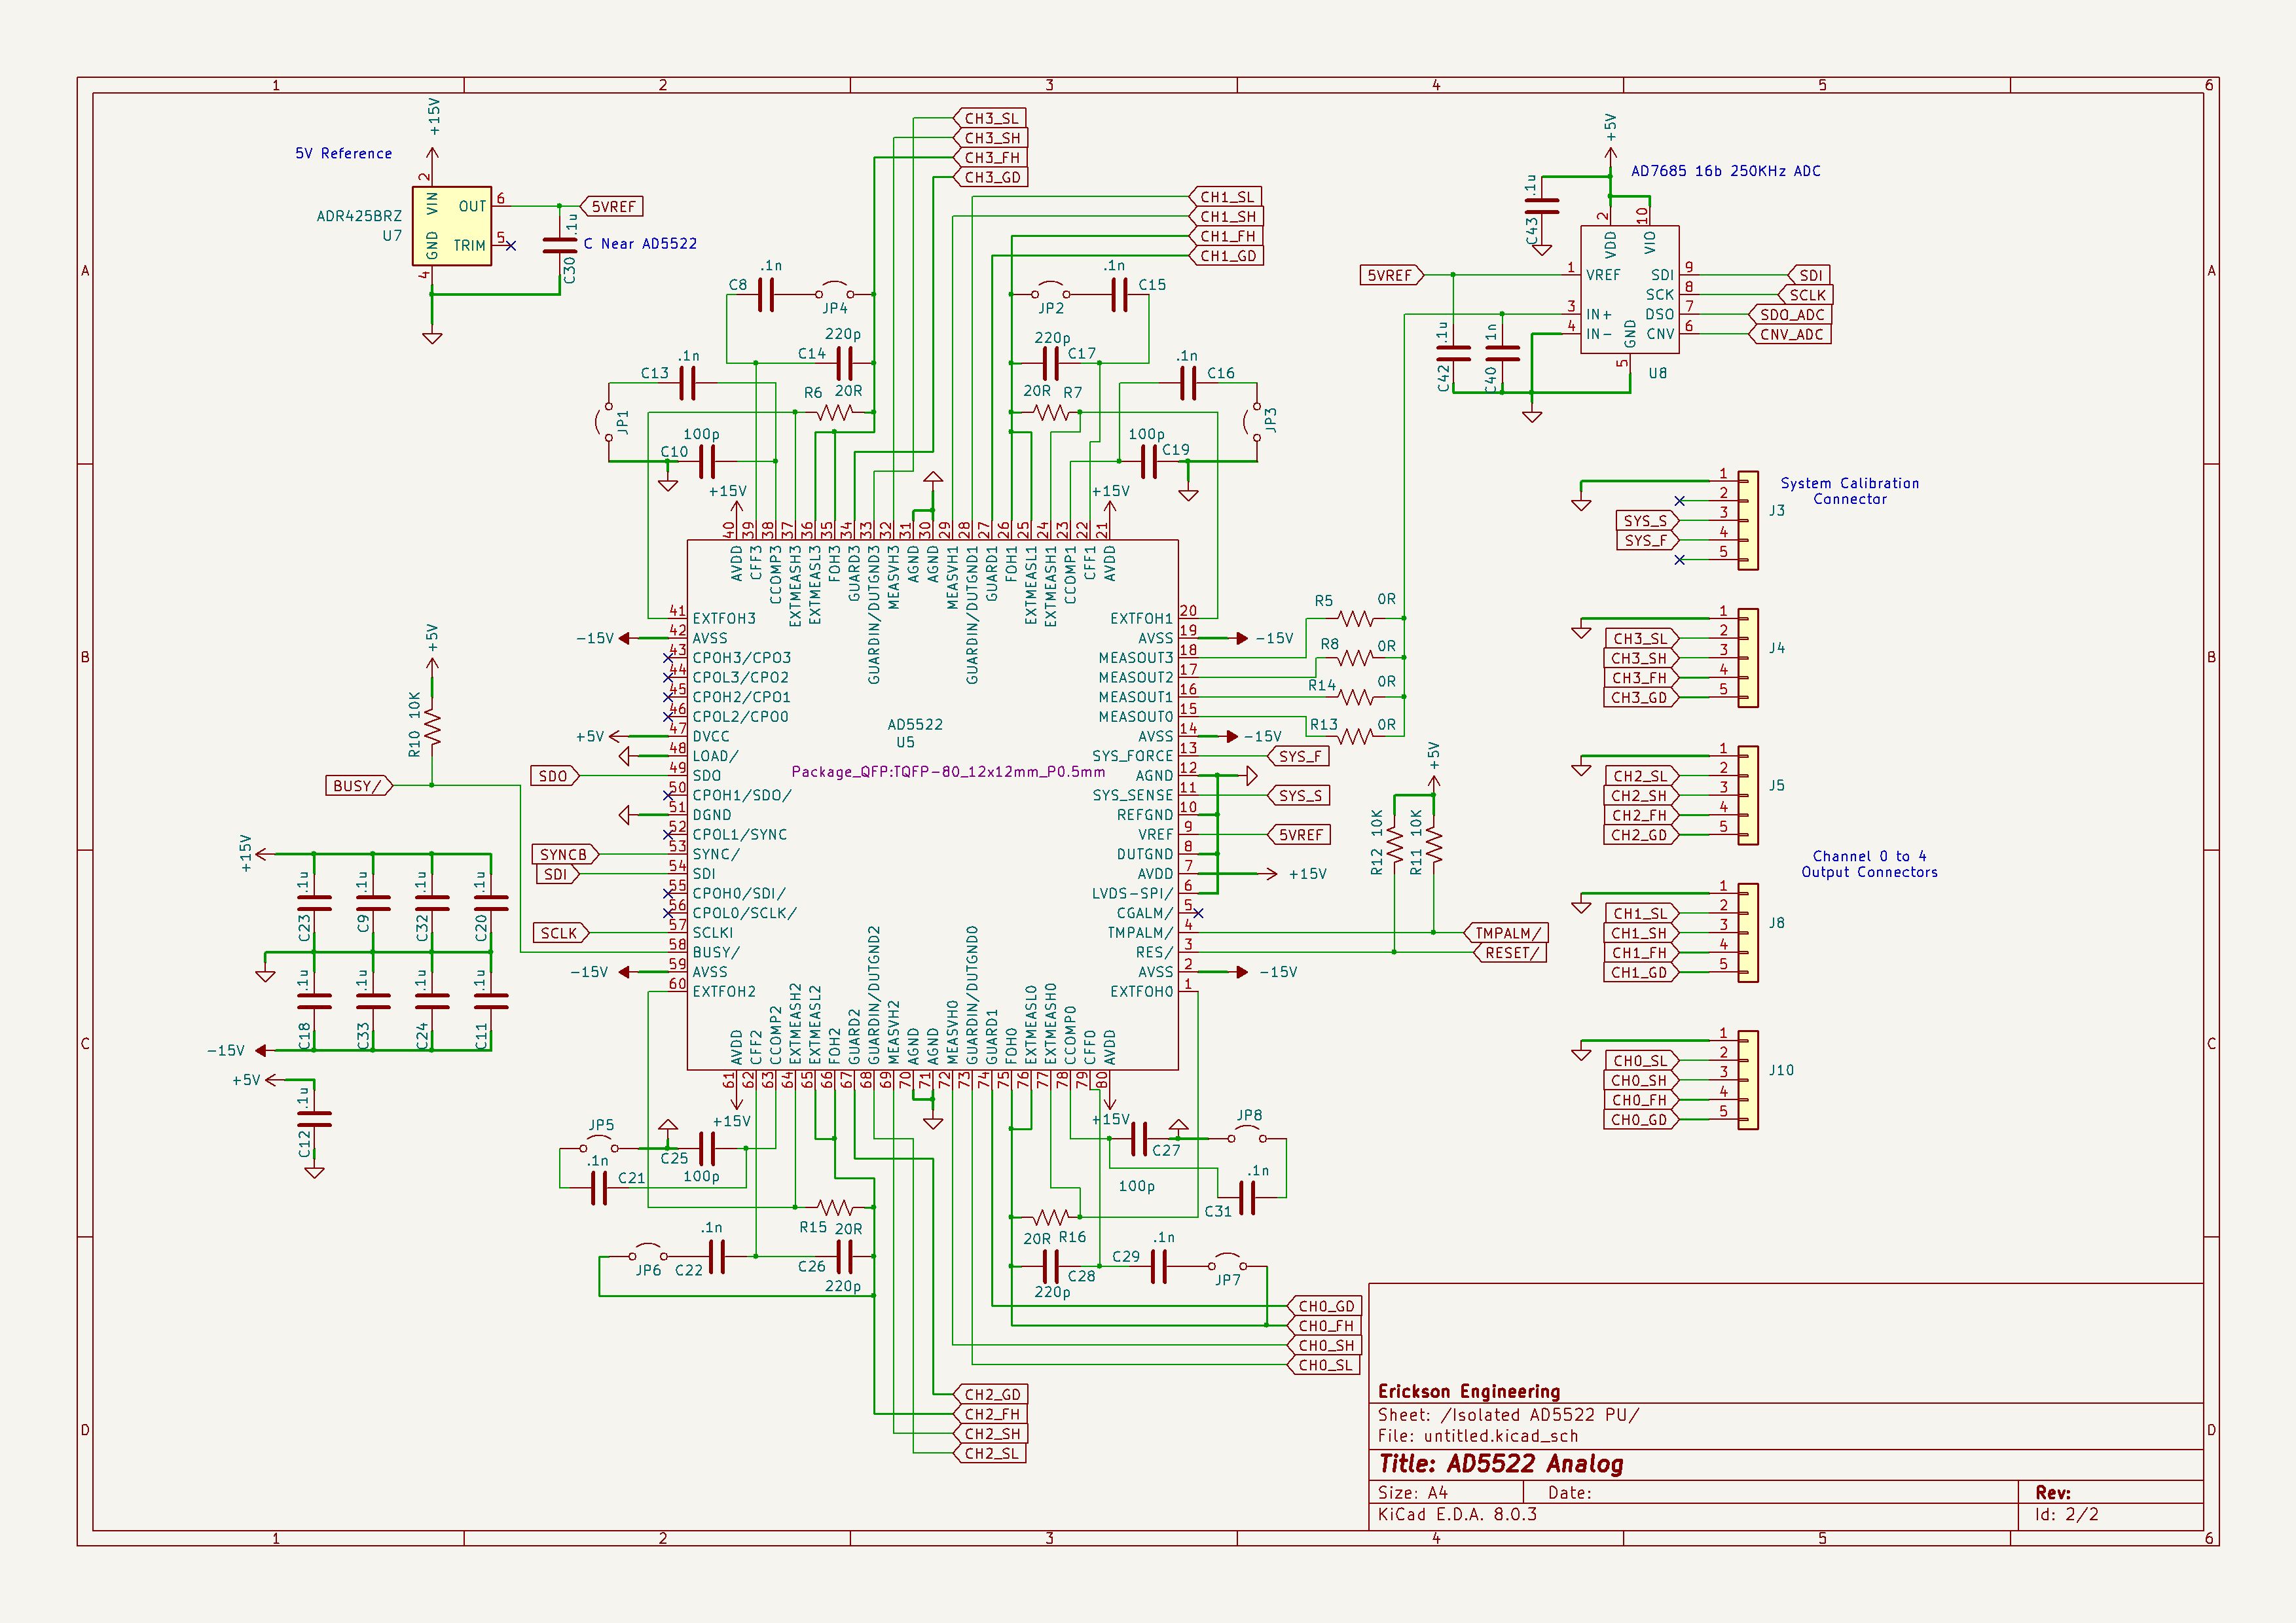Select connector J10

click(x=1748, y=1080)
